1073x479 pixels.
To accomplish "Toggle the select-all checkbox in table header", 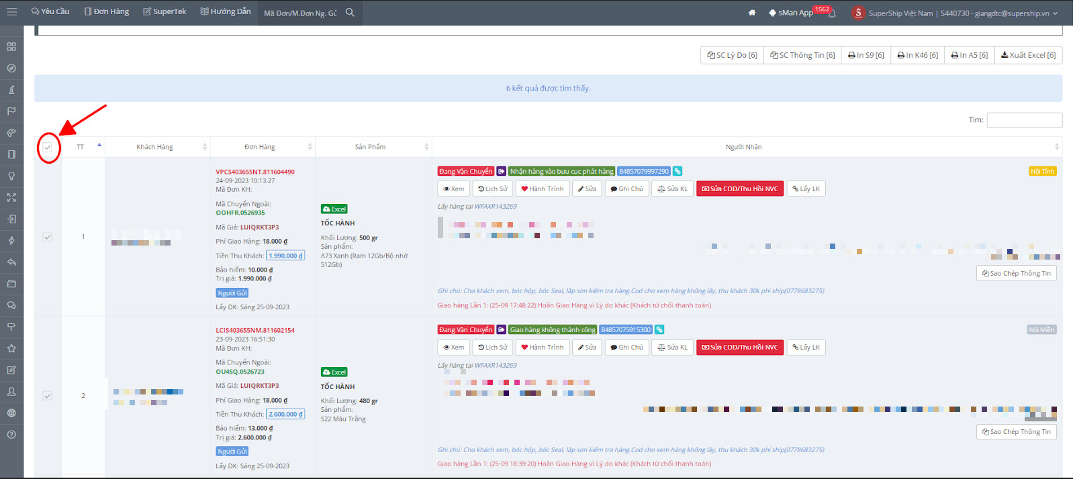I will 48,147.
